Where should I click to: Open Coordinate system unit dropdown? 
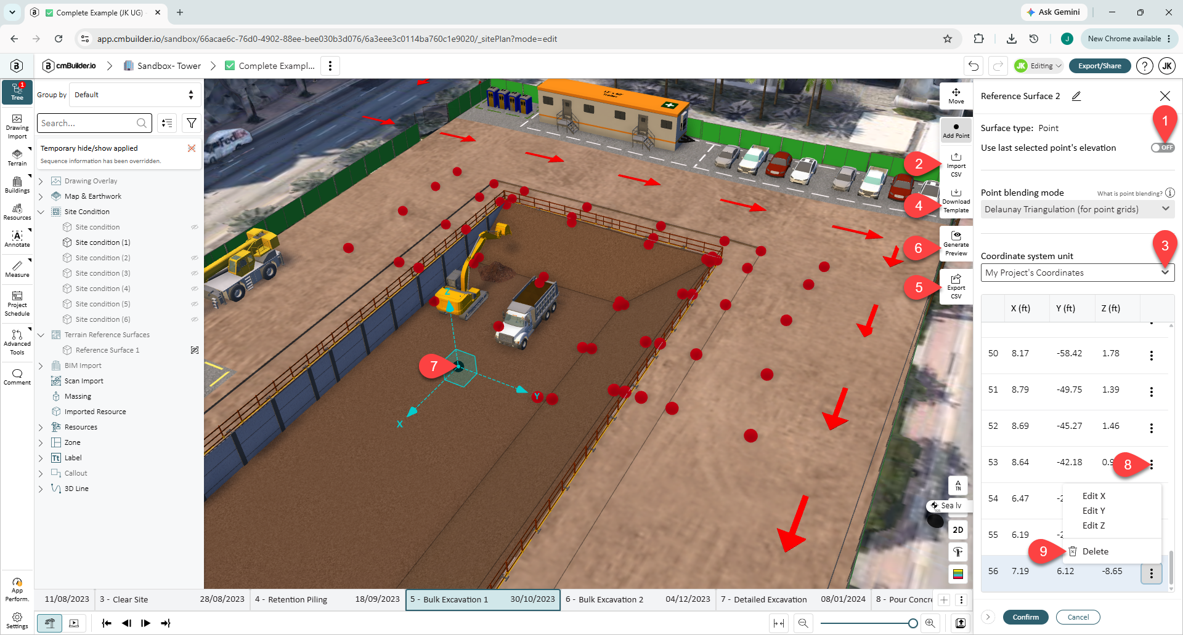tap(1078, 273)
